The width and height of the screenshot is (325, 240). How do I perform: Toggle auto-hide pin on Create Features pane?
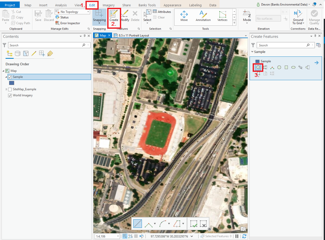[x=316, y=36]
